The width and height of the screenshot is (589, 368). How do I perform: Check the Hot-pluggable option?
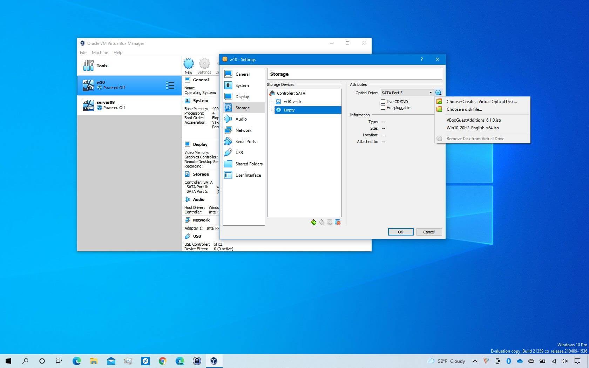point(383,108)
